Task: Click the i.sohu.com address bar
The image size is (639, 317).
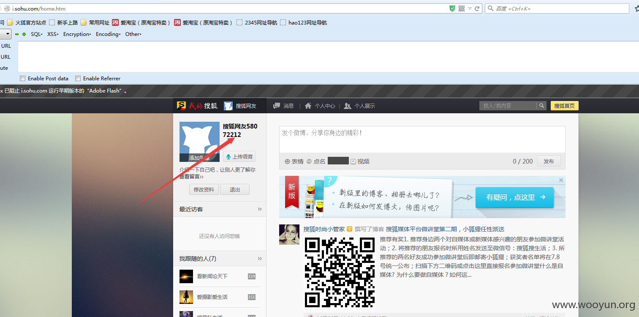Action: click(241, 8)
